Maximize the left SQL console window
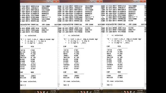 [x=51, y=2]
